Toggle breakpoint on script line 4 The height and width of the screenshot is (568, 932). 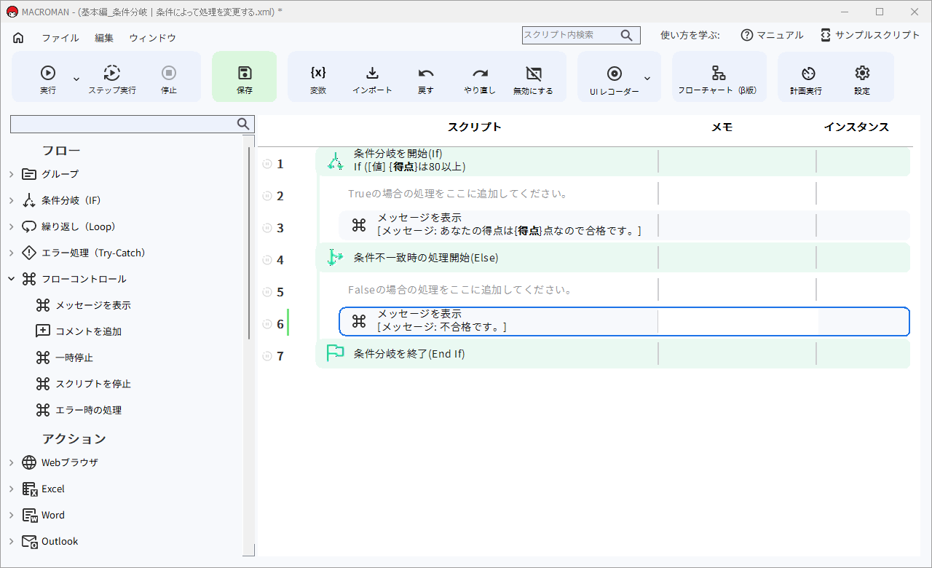coord(266,260)
